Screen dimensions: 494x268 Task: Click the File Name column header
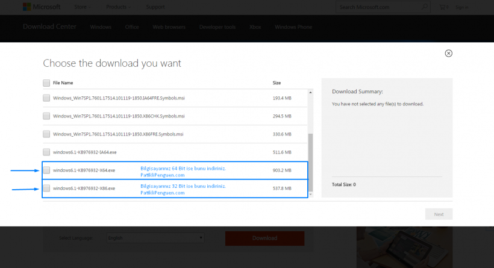pos(63,83)
